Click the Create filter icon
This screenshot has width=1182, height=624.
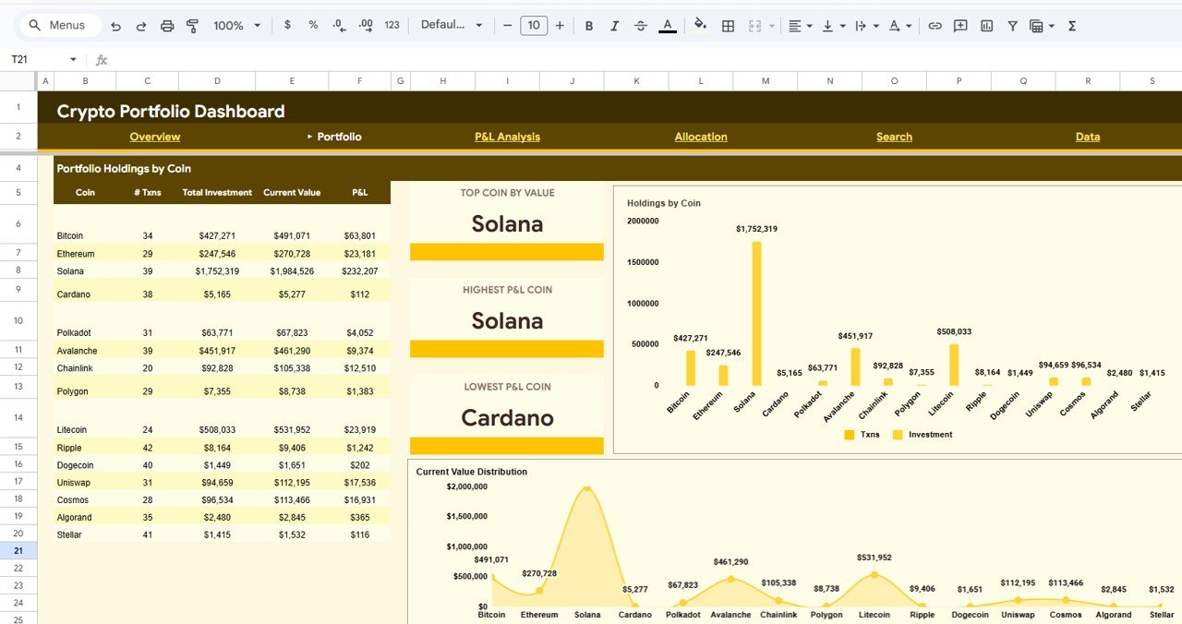coord(1011,25)
